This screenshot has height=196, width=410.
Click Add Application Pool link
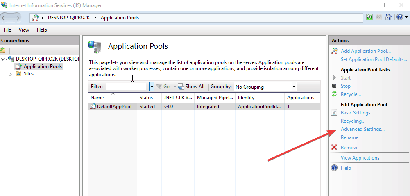(x=365, y=51)
